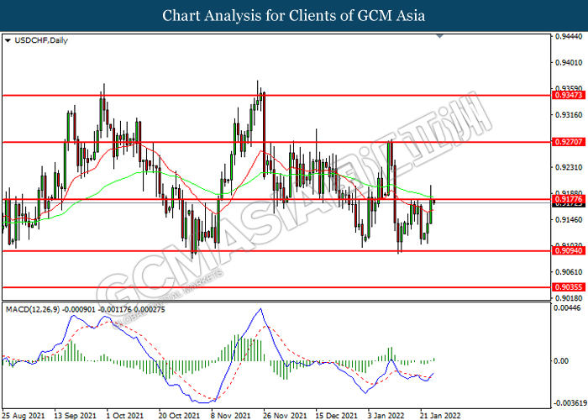Viewport: 588px width, 420px height.
Task: Select the 0.90940 support level label
Action: pos(569,250)
